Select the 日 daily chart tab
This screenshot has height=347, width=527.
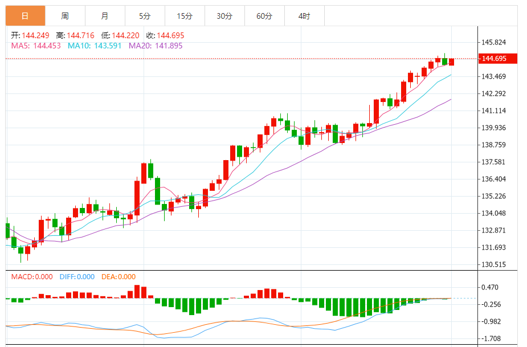coord(25,16)
